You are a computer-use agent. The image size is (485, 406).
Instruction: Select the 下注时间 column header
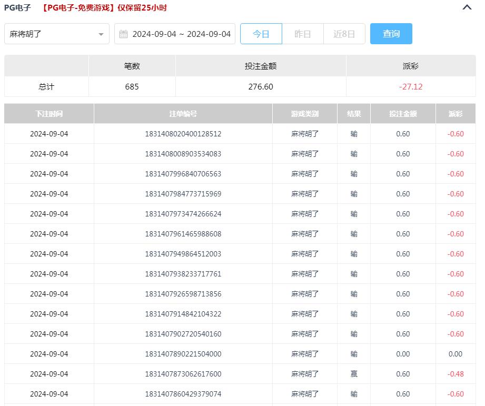(49, 113)
